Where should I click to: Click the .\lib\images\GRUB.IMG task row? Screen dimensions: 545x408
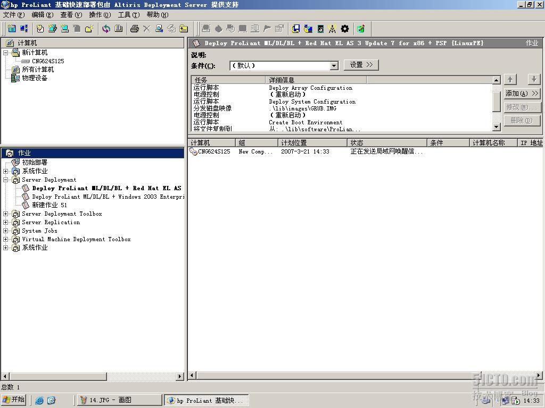click(342, 108)
